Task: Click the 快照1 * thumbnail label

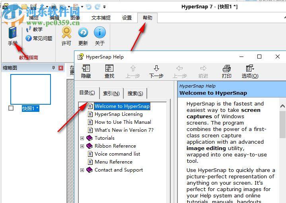Action: click(x=31, y=108)
